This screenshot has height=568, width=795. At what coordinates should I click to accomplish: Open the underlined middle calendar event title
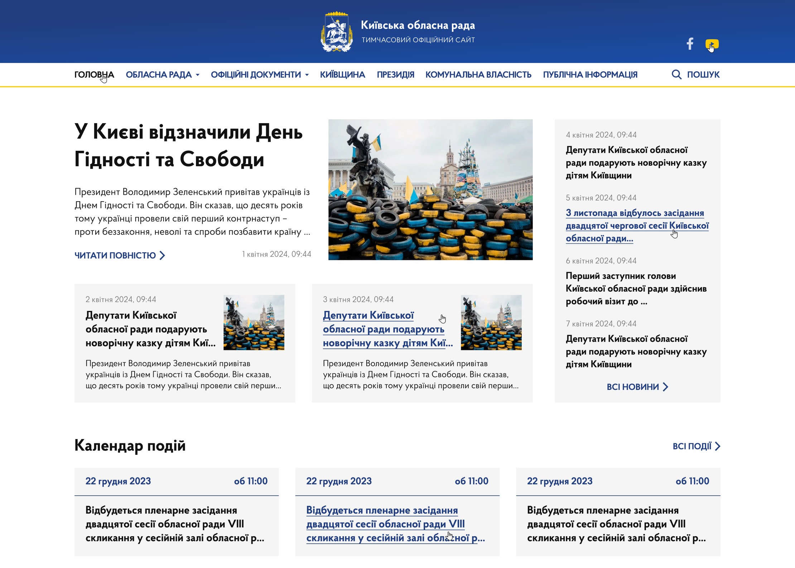(x=396, y=524)
